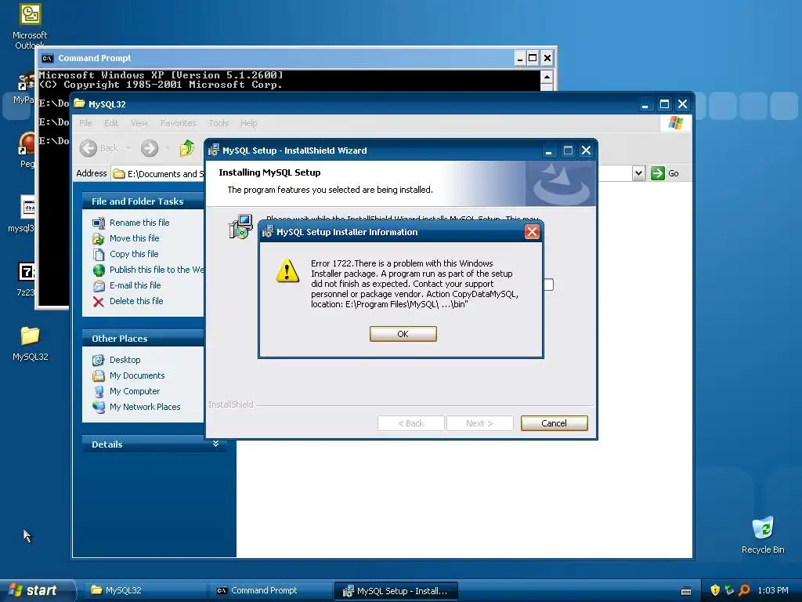Go to My Network Places link
The height and width of the screenshot is (602, 802).
(145, 407)
